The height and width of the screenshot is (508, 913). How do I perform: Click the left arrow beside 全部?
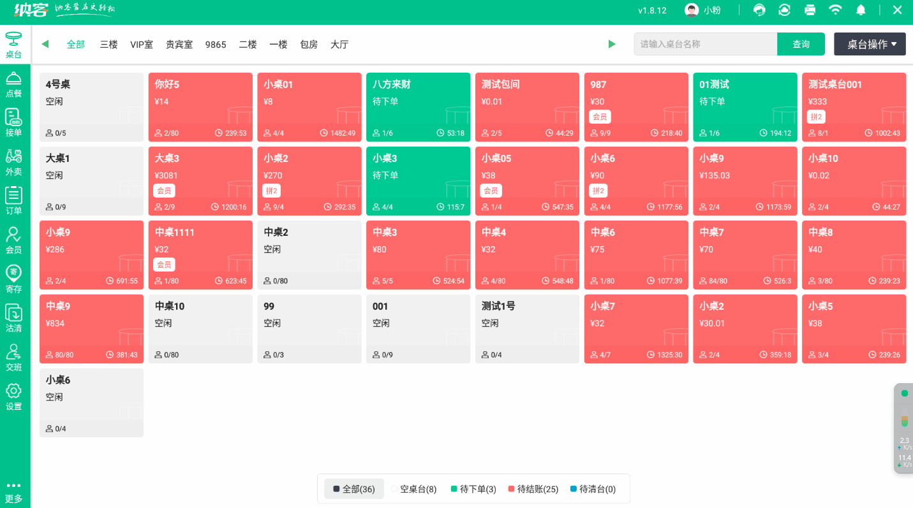coord(45,44)
